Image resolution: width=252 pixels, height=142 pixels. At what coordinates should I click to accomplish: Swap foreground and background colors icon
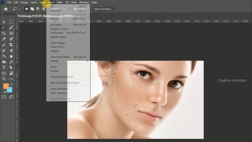pyautogui.click(x=11, y=84)
